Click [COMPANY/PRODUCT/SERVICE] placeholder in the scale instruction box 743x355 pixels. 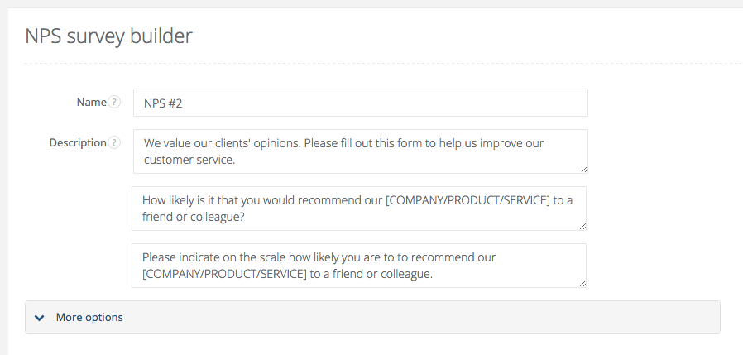tap(226, 273)
